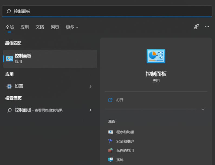Image resolution: width=215 pixels, height=165 pixels.
Task: Click the web search magnifier icon
Action: click(9, 110)
